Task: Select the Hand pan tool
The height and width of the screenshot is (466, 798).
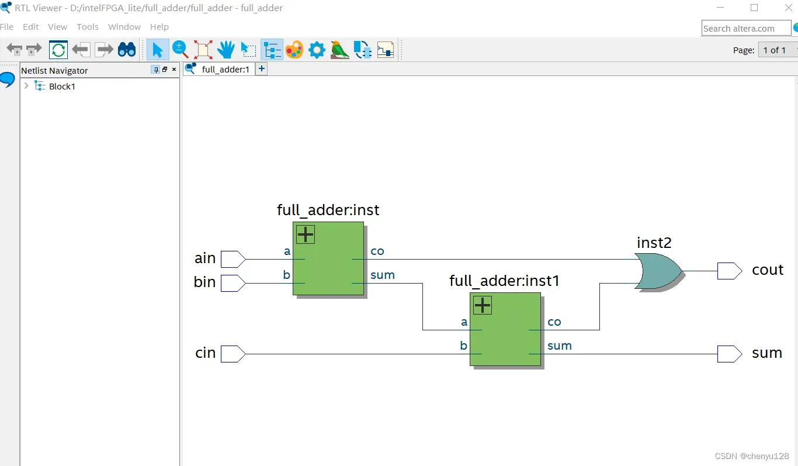Action: point(225,50)
